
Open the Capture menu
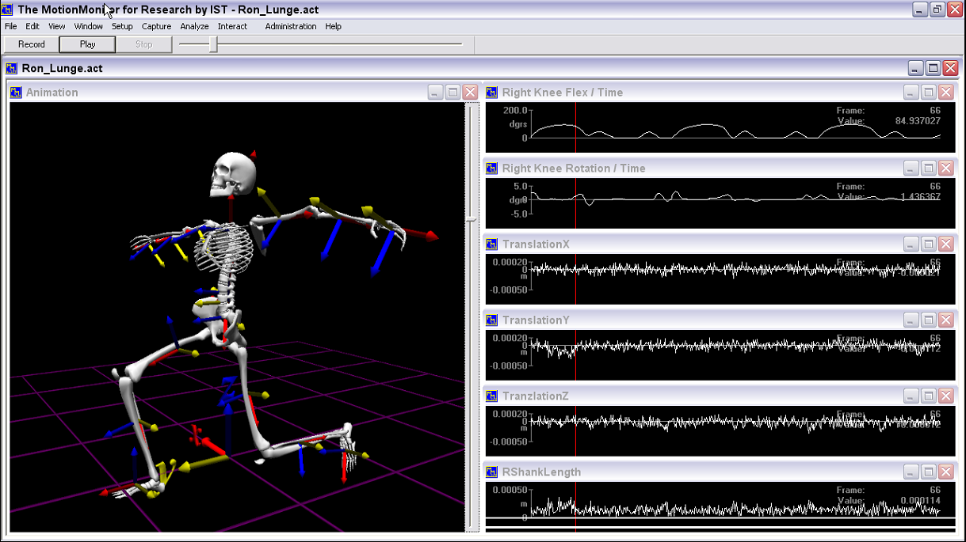click(x=156, y=26)
